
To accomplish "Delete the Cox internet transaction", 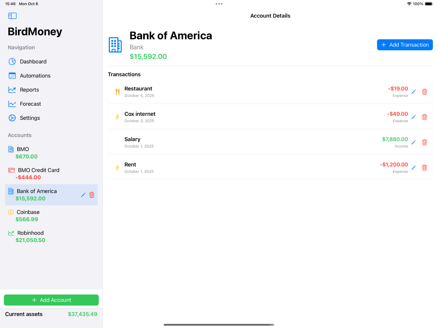I will [424, 117].
